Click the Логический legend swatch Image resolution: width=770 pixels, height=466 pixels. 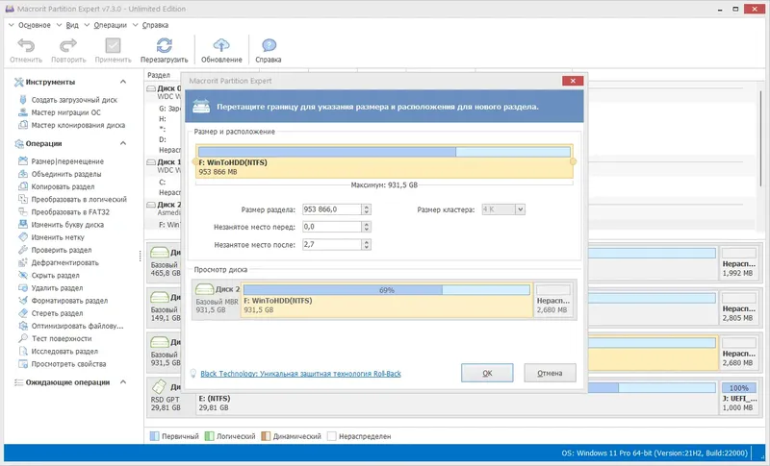pyautogui.click(x=210, y=436)
